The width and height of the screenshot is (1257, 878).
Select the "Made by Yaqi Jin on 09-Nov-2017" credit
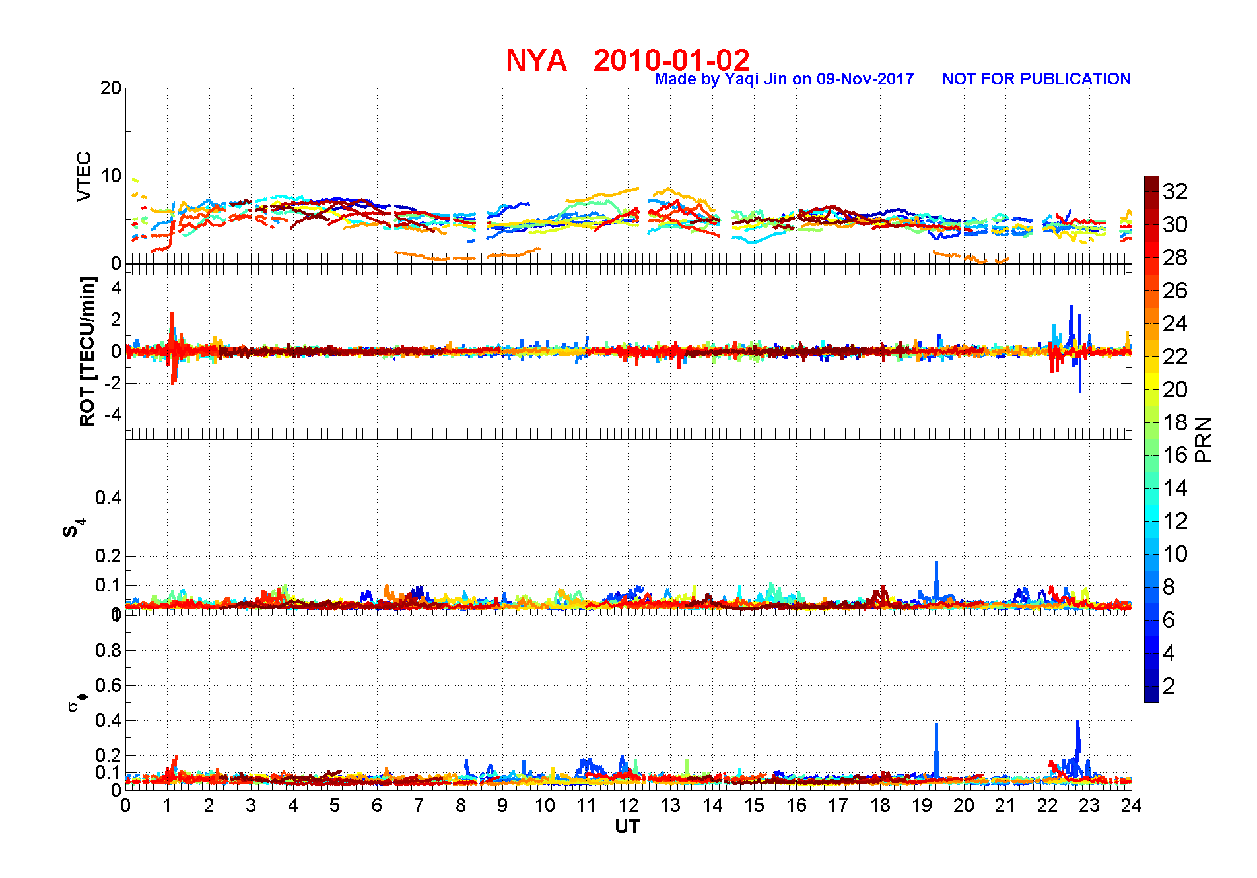pyautogui.click(x=784, y=79)
